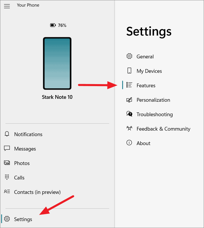Viewport: 204px width, 228px height.
Task: Click the Settings gear icon in sidebar
Action: pyautogui.click(x=7, y=219)
